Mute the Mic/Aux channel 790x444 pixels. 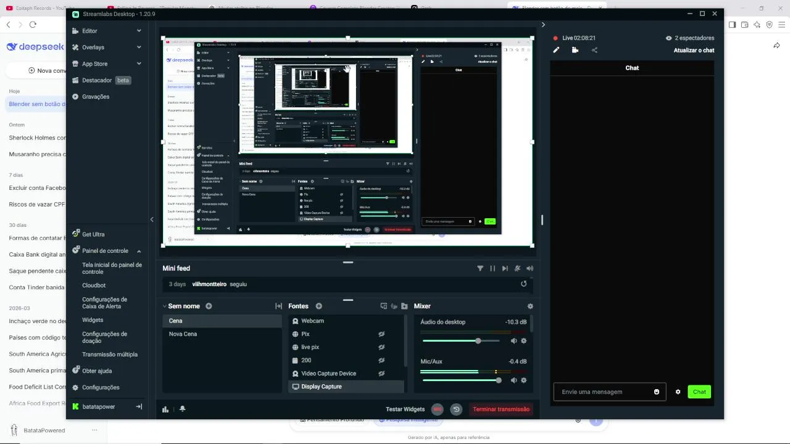click(x=513, y=380)
